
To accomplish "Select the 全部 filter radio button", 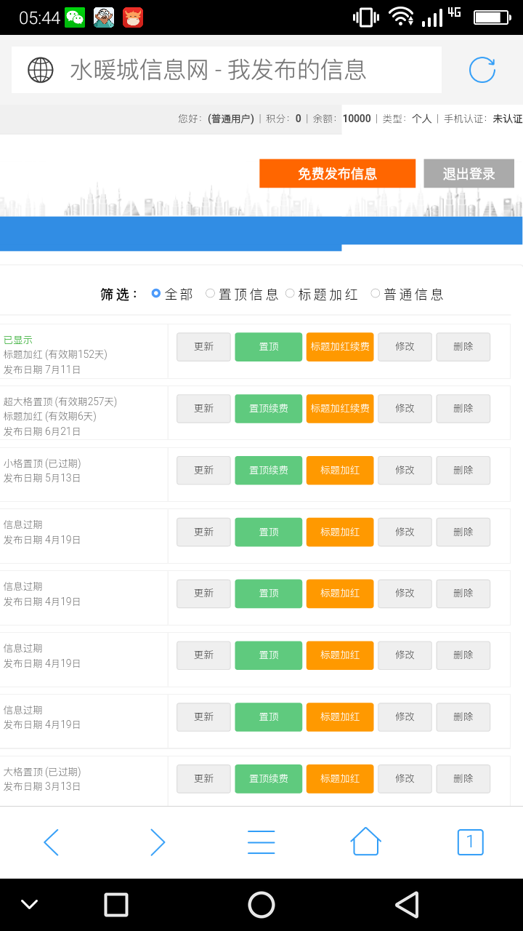I will [156, 294].
